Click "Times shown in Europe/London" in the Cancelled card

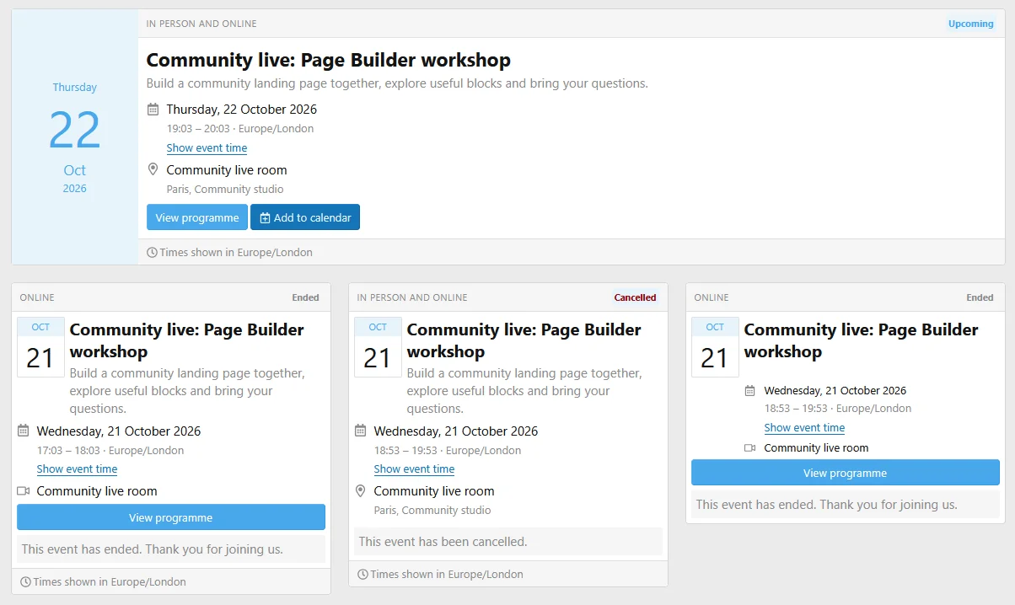(x=447, y=574)
